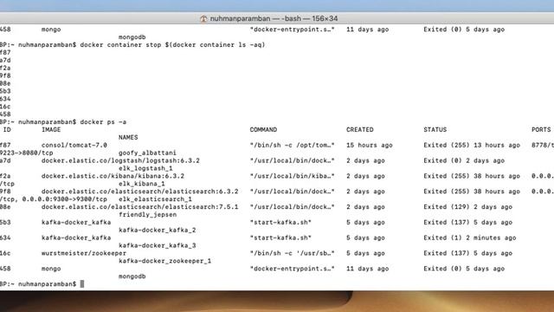Click 'start-kafka.sh' in the kafka-docker_kafka_3 row
This screenshot has height=312, width=554.
280,238
